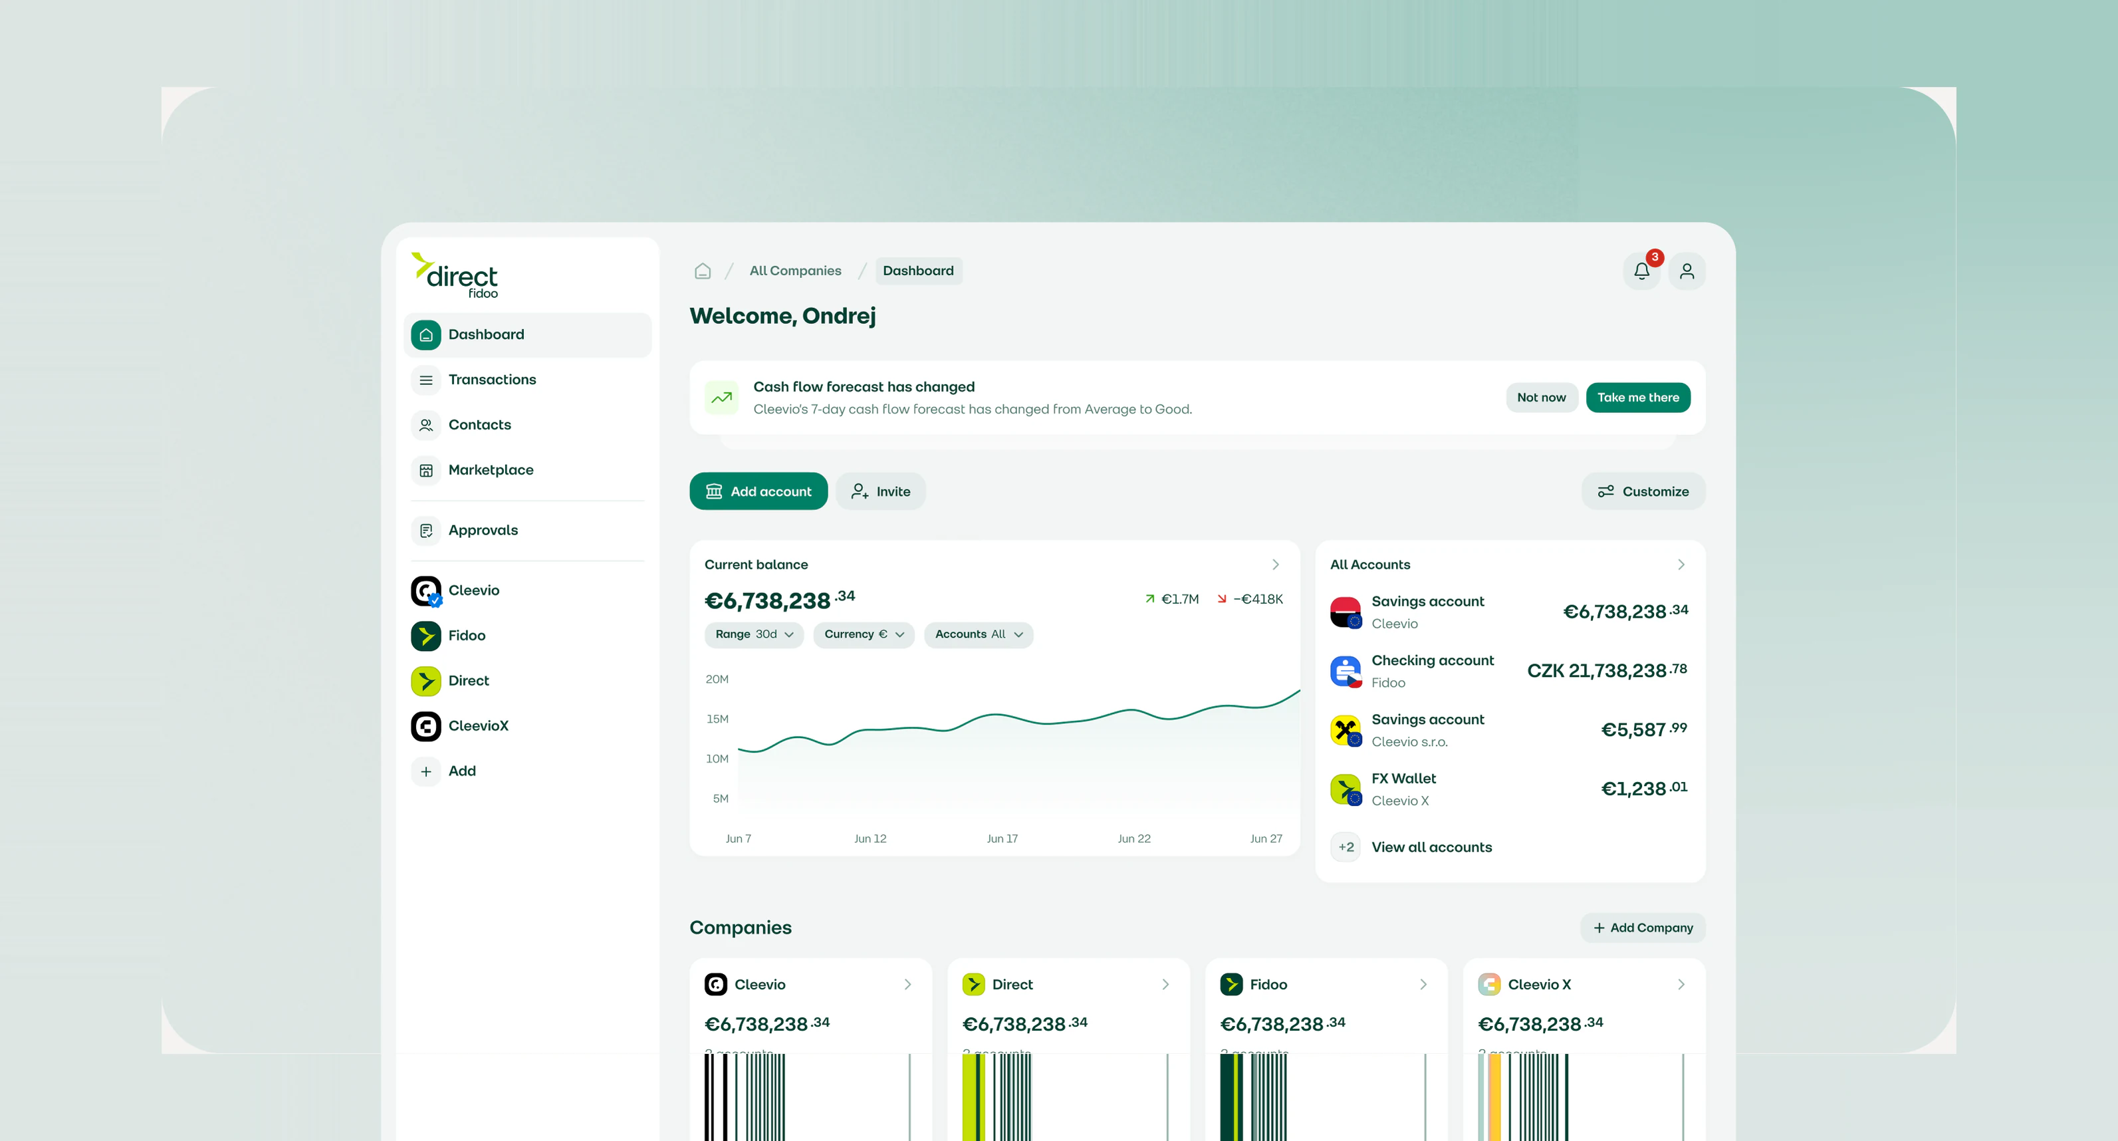
Task: Expand All Accounts with its chevron
Action: click(1681, 565)
